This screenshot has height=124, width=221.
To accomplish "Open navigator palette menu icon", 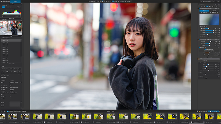I will pos(21,18).
